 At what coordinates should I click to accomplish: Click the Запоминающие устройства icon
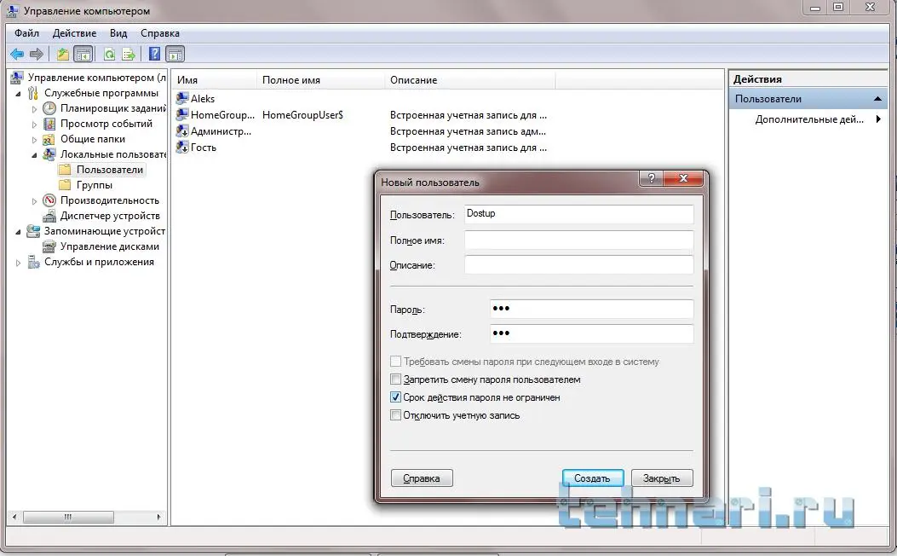click(34, 231)
